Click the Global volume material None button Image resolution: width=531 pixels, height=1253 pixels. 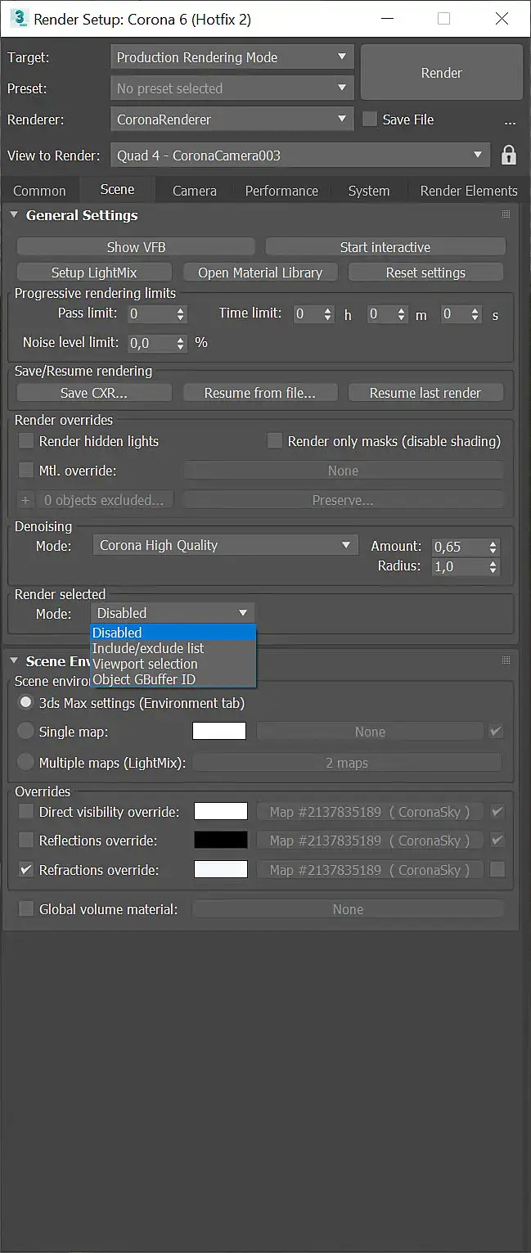[x=348, y=909]
